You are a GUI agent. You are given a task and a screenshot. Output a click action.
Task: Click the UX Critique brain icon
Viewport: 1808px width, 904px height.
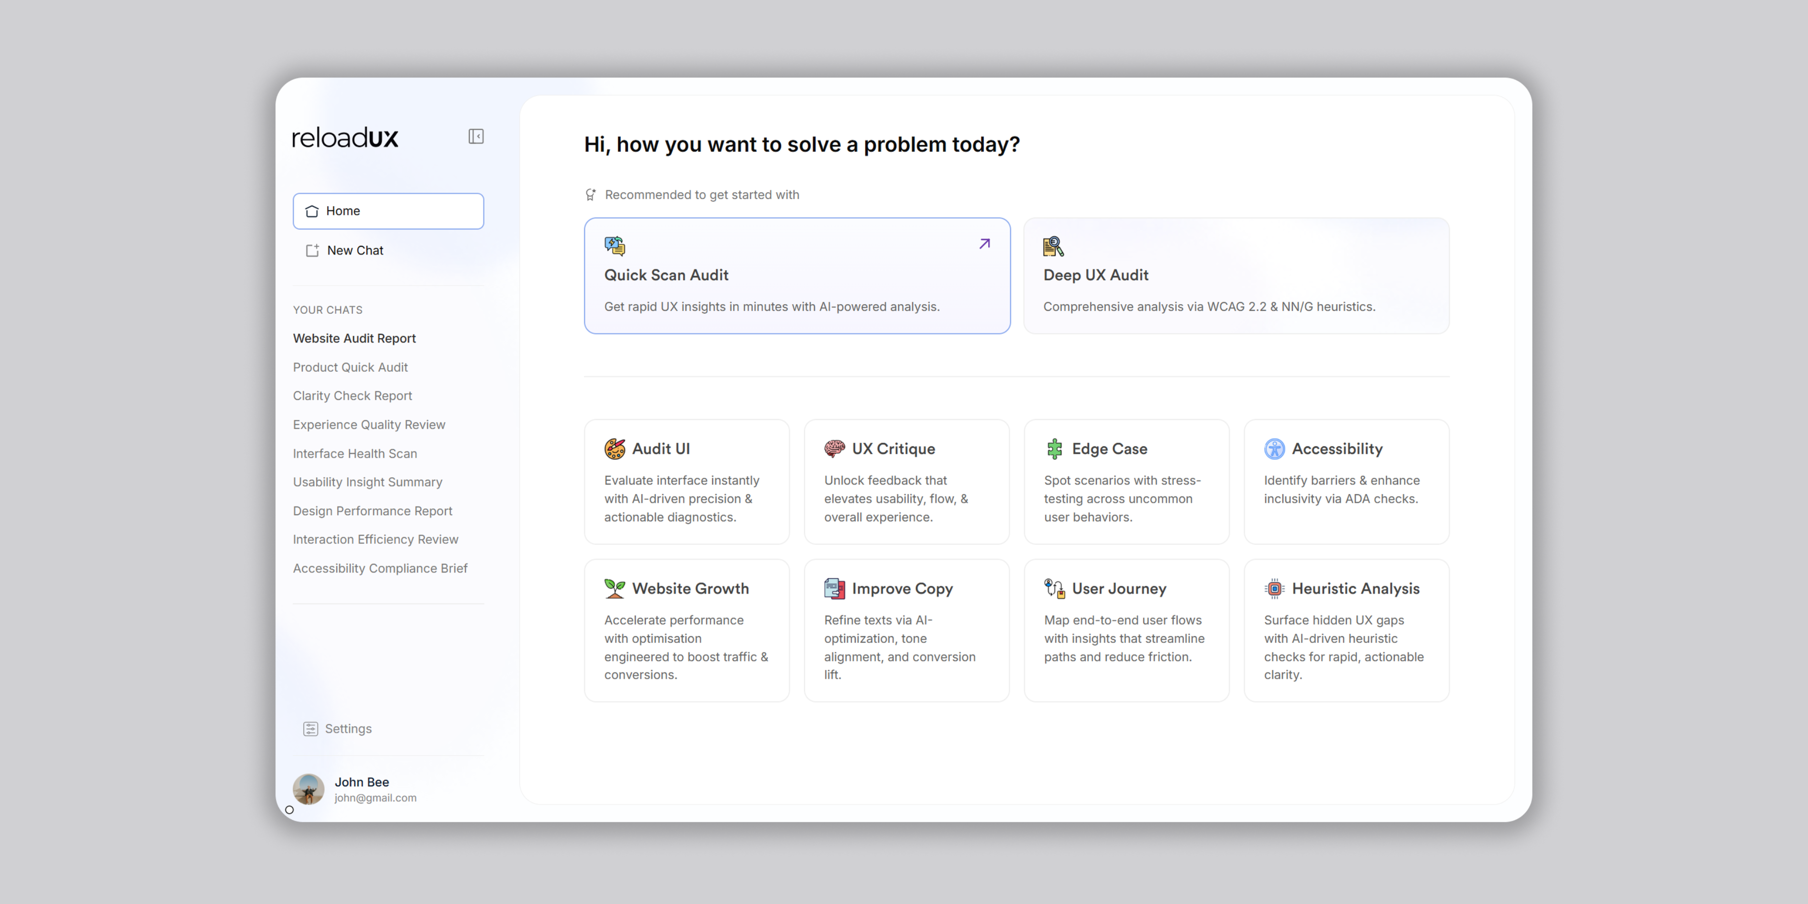tap(835, 448)
